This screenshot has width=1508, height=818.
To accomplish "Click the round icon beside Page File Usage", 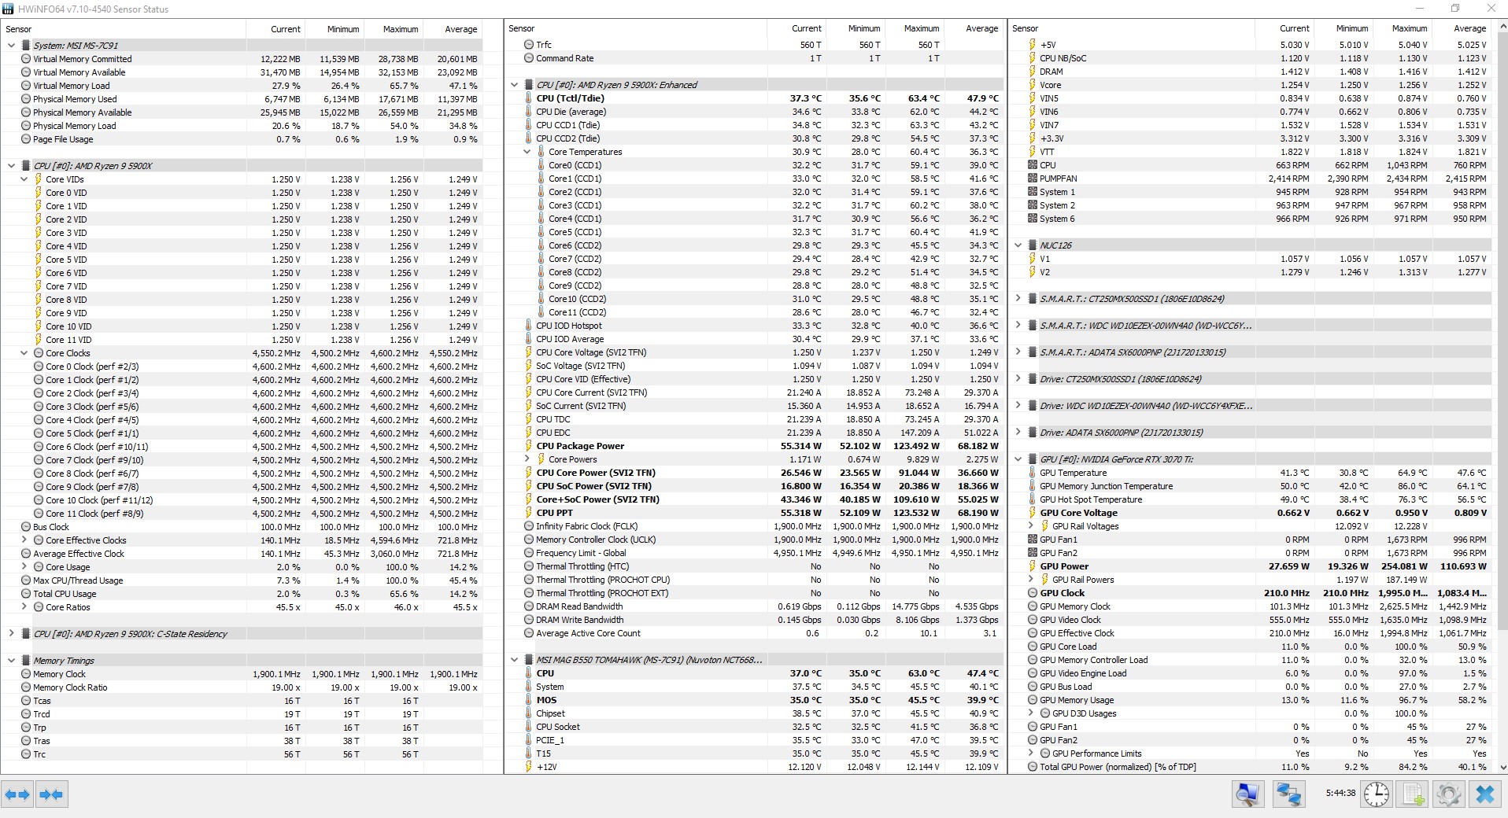I will click(25, 139).
